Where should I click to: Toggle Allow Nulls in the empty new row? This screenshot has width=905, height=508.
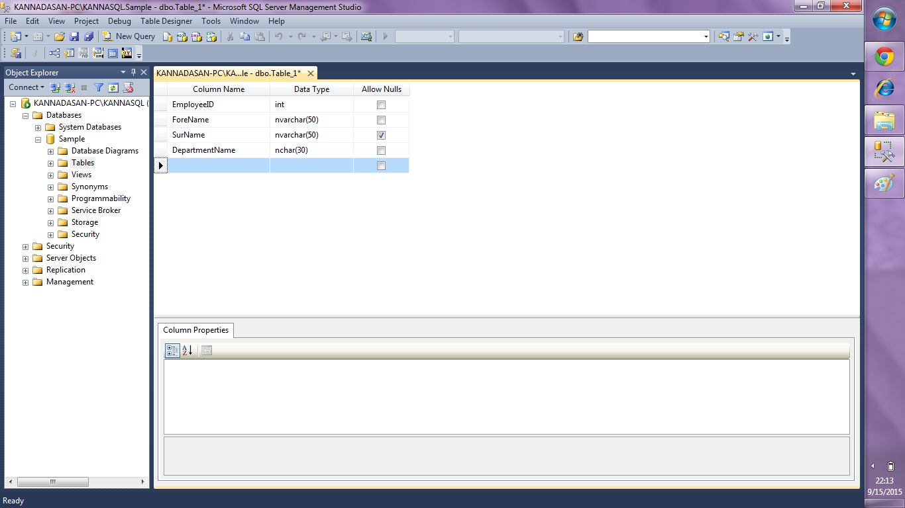click(x=381, y=165)
